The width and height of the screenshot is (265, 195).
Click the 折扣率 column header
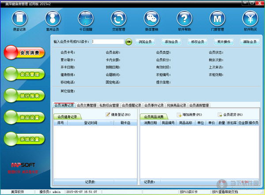[x=232, y=123]
